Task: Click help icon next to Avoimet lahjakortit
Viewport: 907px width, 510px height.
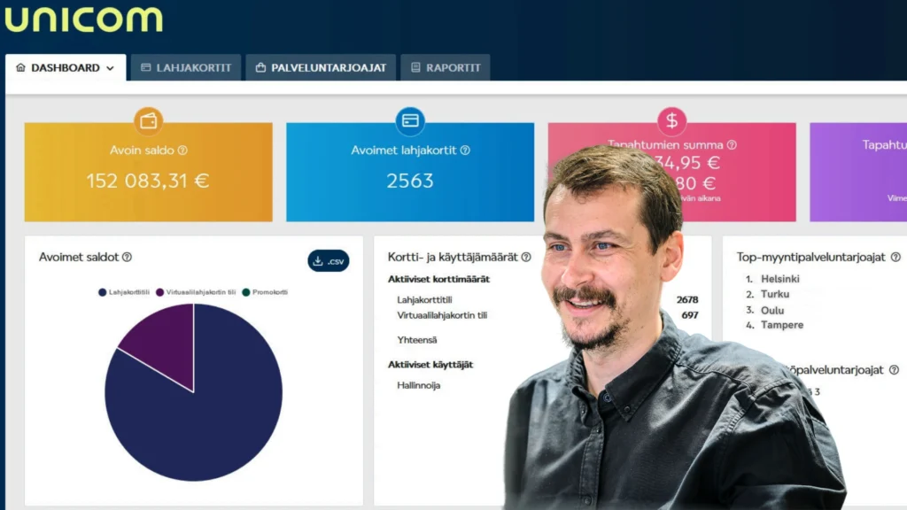Action: pos(465,151)
